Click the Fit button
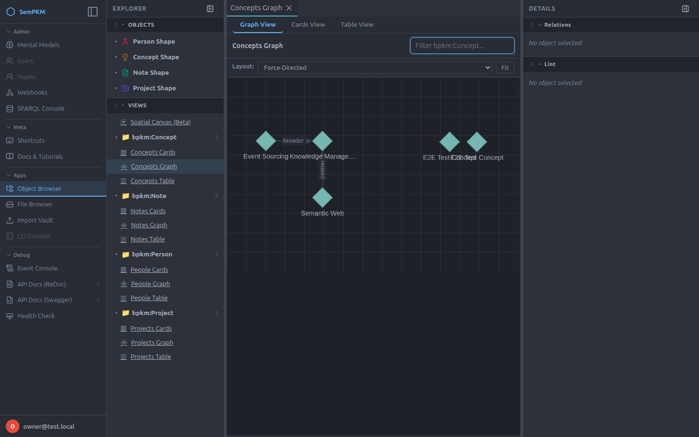This screenshot has width=699, height=437. (x=505, y=67)
